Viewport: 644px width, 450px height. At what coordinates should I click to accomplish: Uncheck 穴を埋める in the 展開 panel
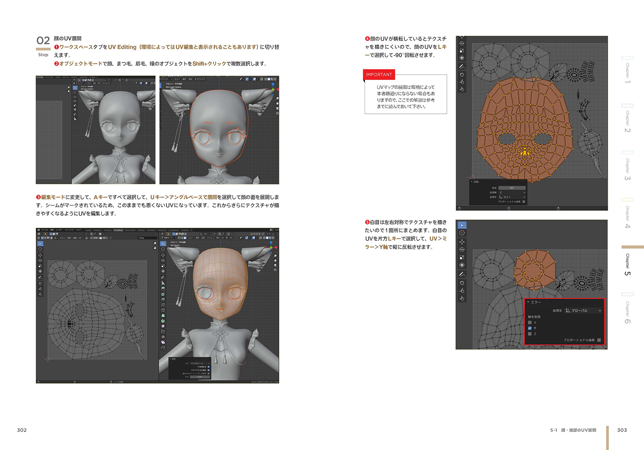click(x=208, y=367)
